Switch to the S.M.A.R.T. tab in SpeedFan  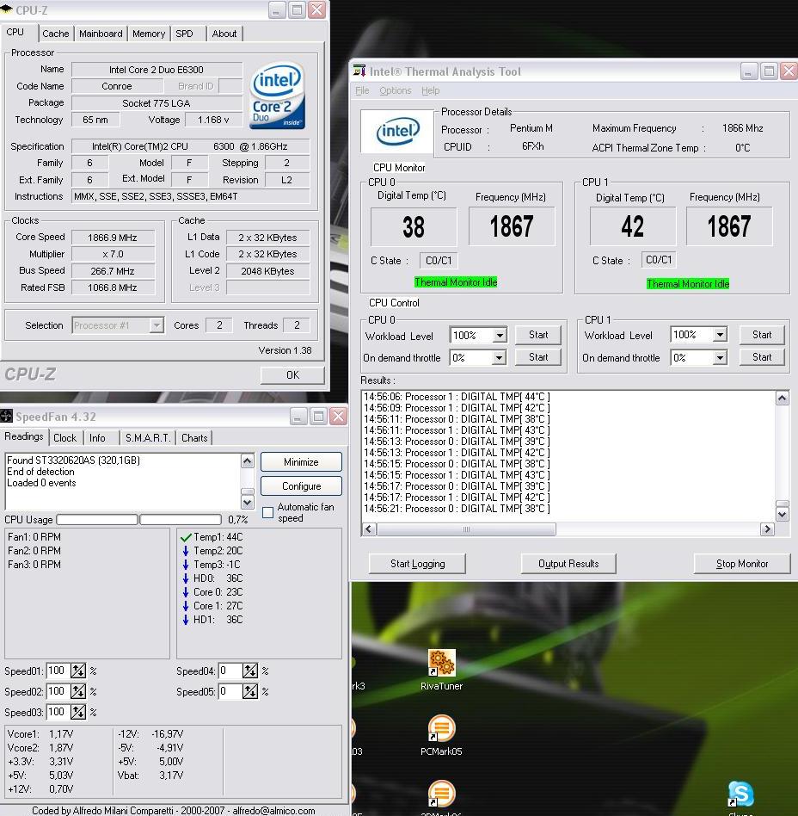pos(148,438)
